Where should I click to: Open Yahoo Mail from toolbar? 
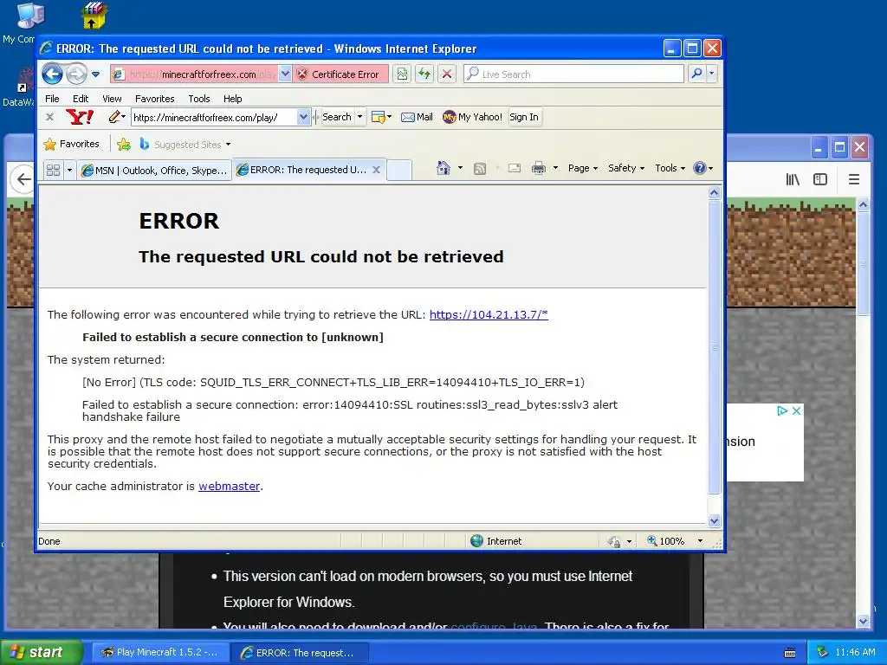(417, 117)
